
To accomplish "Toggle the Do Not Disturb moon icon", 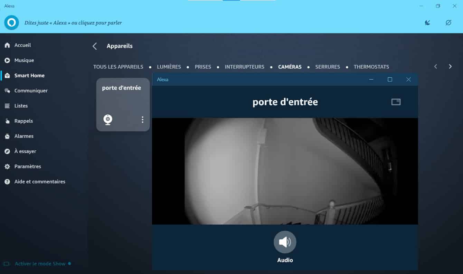I will [427, 23].
